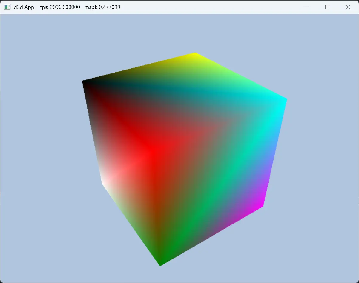Click the title bar of the d3d App window

[x=179, y=7]
